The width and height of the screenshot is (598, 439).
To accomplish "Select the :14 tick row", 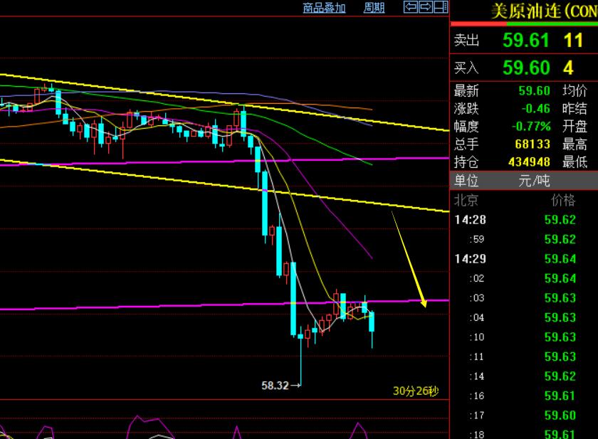I will (524, 376).
